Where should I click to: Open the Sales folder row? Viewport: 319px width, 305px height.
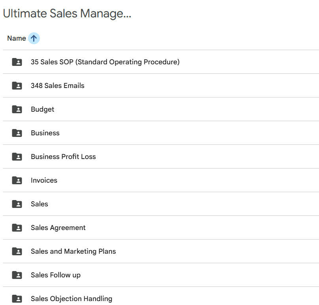39,204
